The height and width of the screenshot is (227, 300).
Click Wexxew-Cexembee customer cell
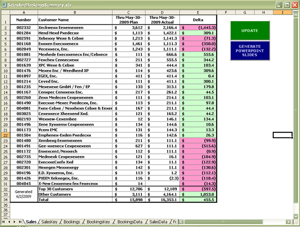(x=75, y=119)
